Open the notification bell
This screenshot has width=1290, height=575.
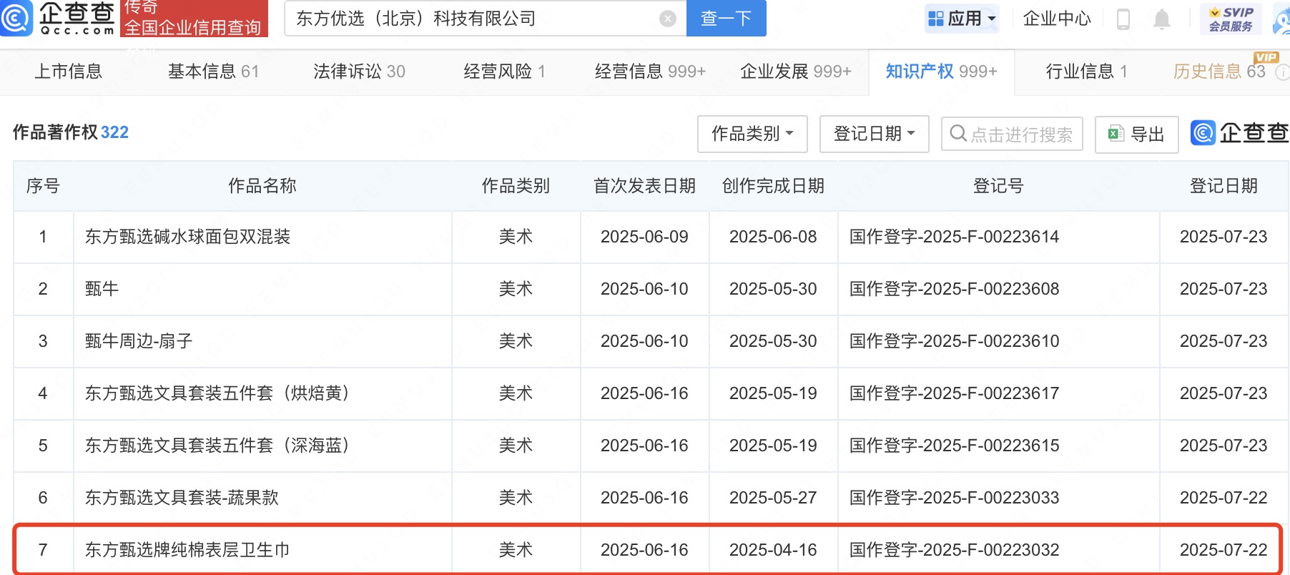coord(1161,19)
